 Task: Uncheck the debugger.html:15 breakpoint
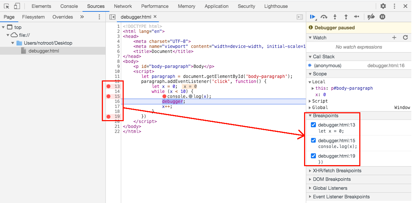click(313, 140)
